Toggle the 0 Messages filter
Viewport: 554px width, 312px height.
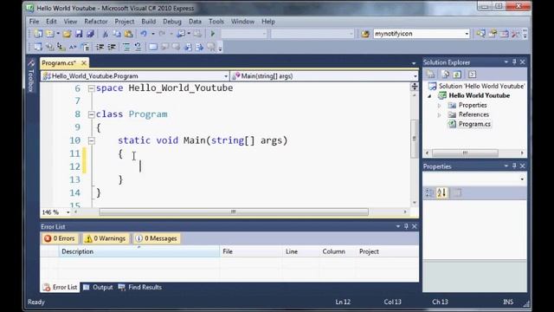156,238
